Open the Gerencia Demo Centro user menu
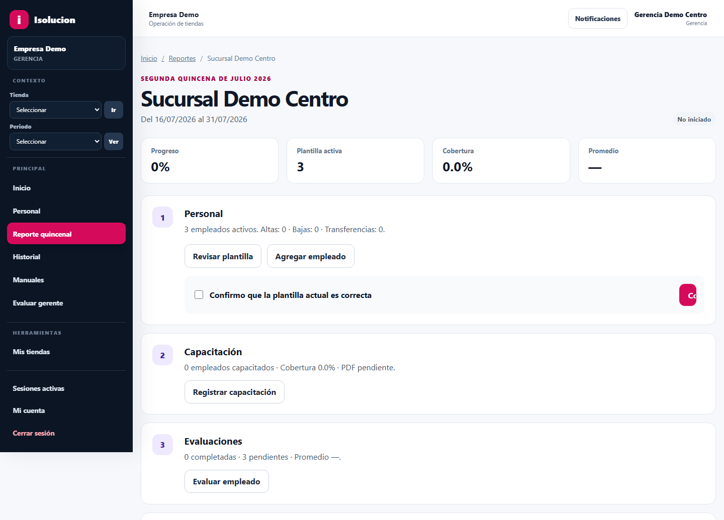Viewport: 724px width, 520px height. [x=670, y=19]
